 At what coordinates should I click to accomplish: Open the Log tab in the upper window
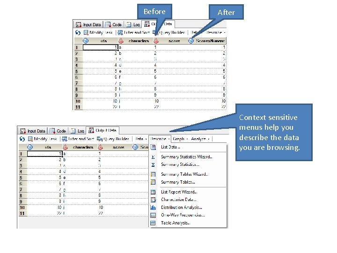tap(133, 24)
